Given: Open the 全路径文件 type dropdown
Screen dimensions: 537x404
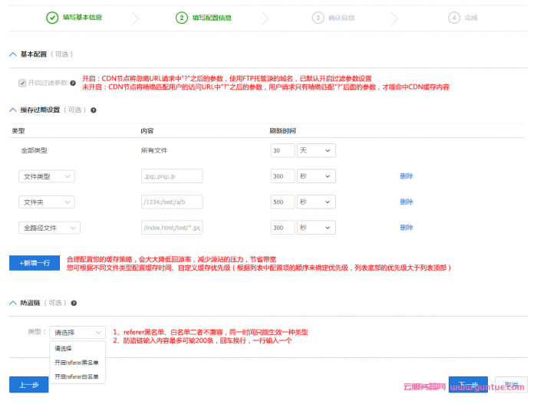Looking at the screenshot, I should pyautogui.click(x=50, y=228).
